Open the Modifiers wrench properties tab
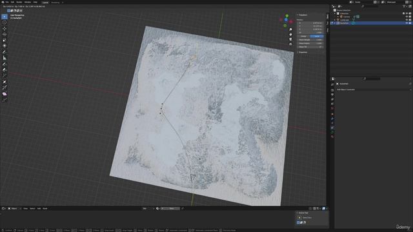 [x=332, y=119]
